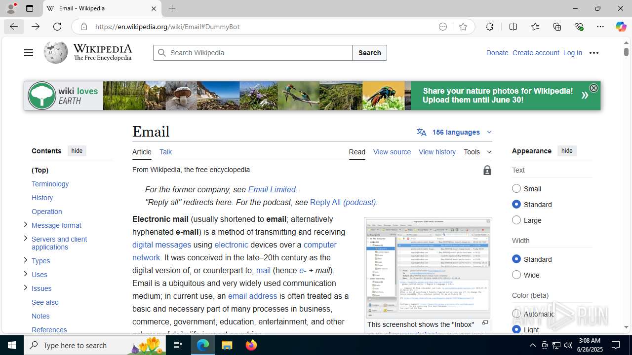
Task: Open split screen icon in Edge toolbar
Action: coord(513,27)
